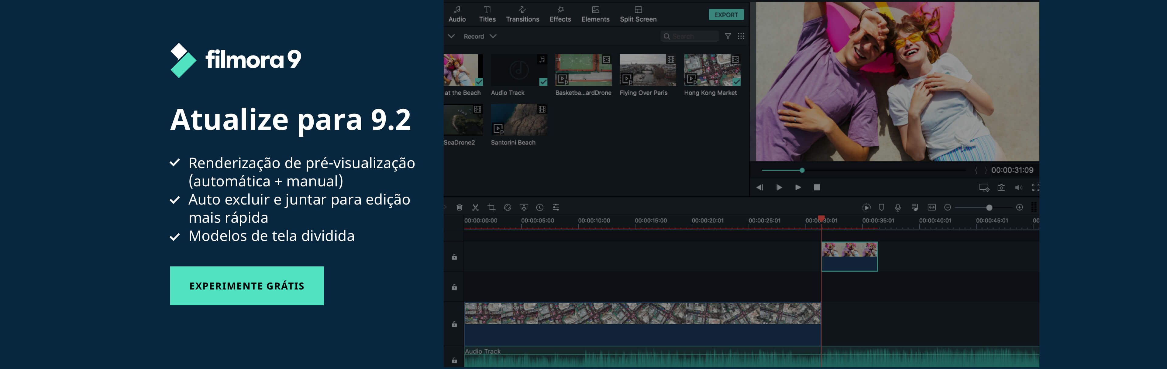Click the Filmora9 logo
The width and height of the screenshot is (1167, 369).
coord(236,60)
